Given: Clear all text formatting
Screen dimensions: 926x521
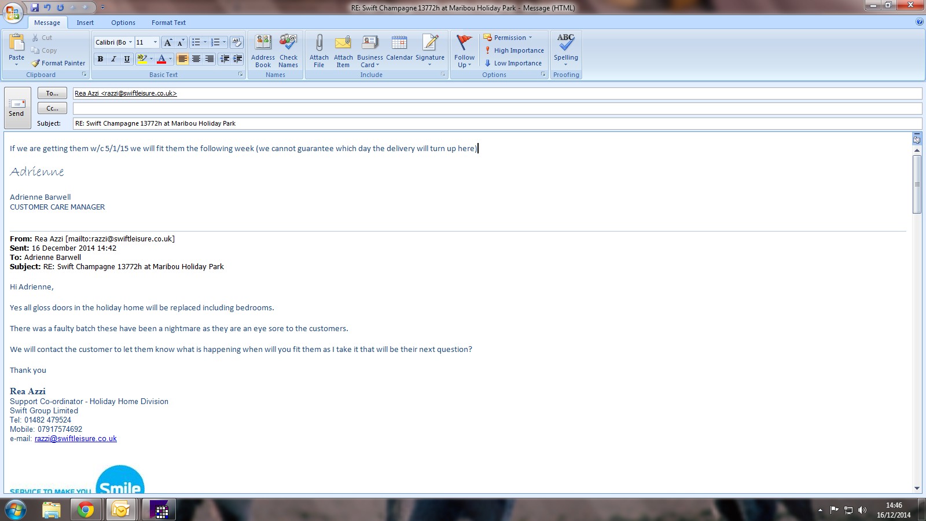Looking at the screenshot, I should [x=237, y=42].
